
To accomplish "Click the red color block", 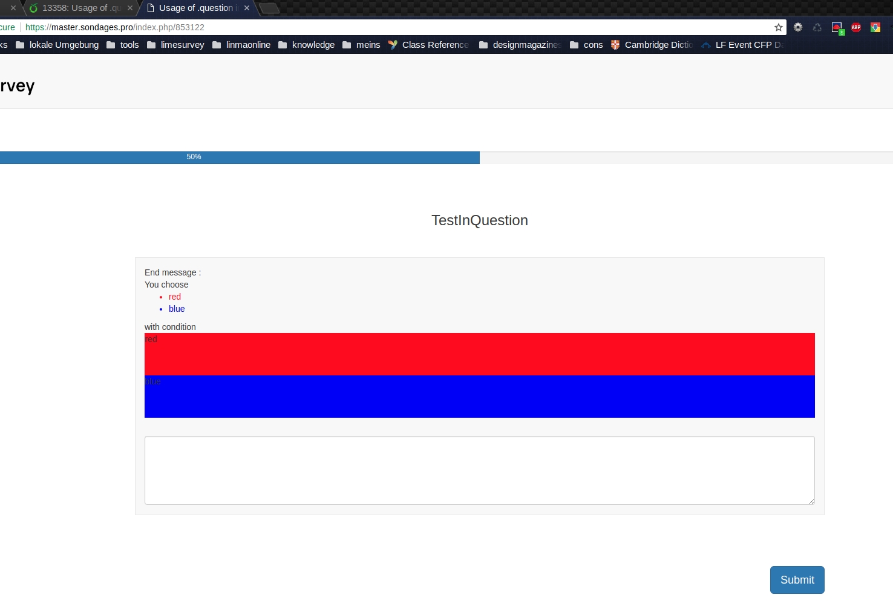I will [480, 354].
